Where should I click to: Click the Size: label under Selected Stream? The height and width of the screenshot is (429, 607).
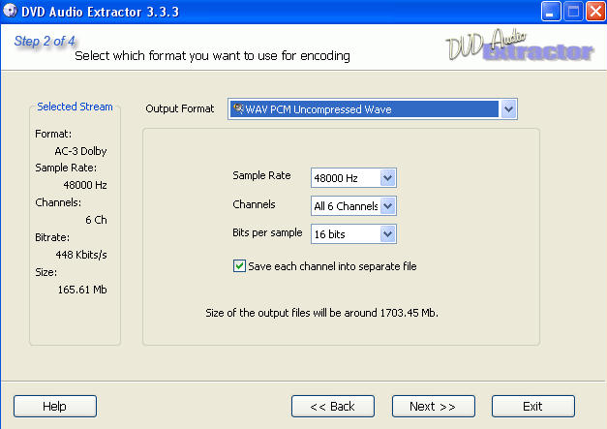(x=46, y=272)
